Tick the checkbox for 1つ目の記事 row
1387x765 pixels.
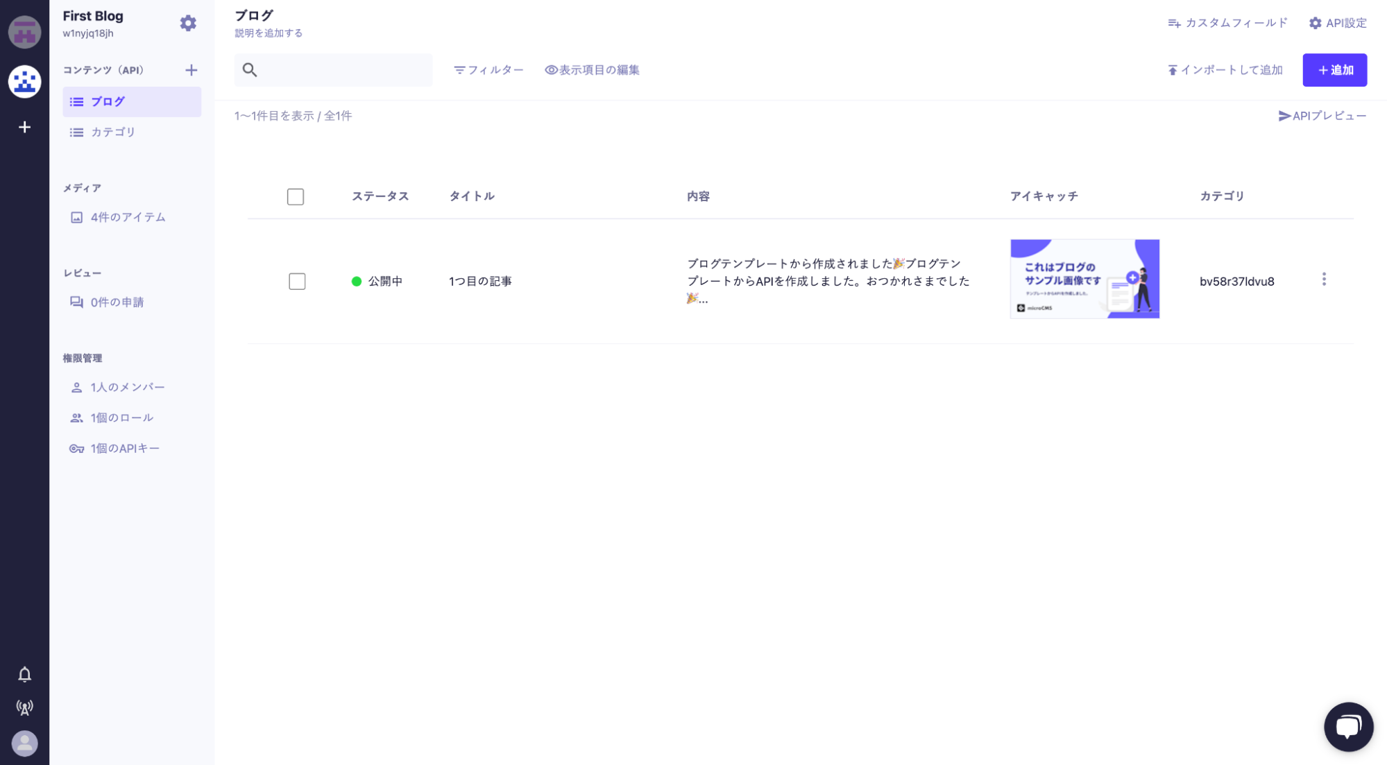[x=297, y=282]
